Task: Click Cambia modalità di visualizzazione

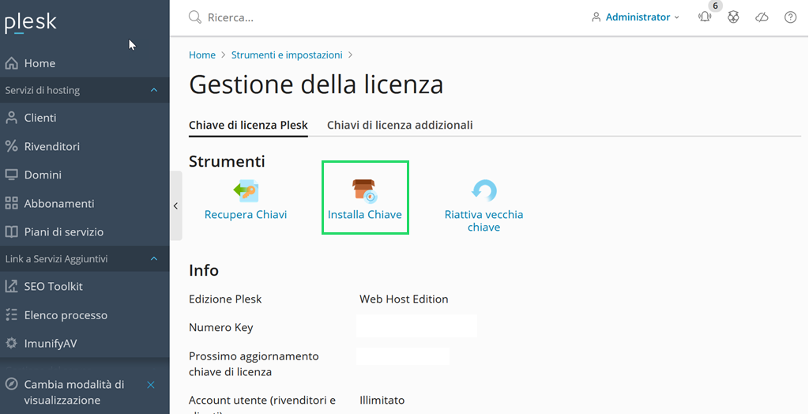Action: pos(74,393)
